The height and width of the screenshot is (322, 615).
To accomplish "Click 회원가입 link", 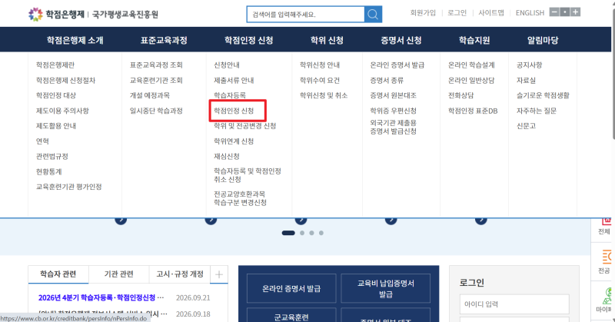I will (423, 13).
